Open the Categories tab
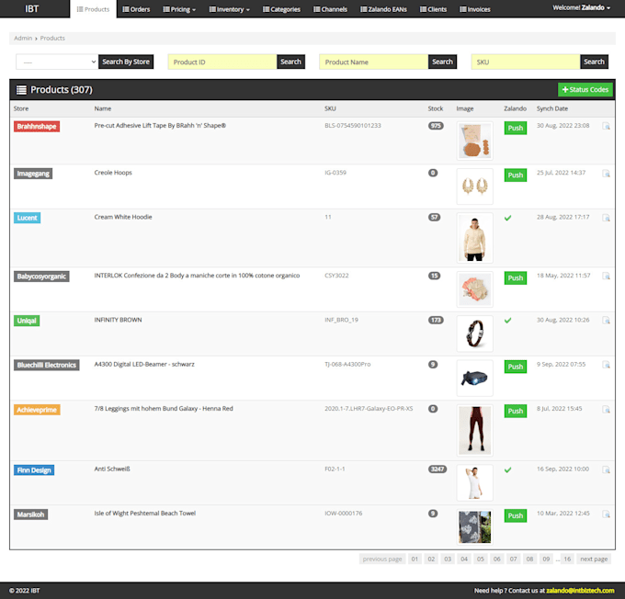 click(281, 9)
